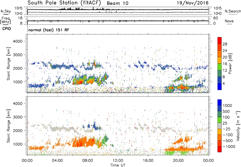Image resolution: width=241 pixels, height=167 pixels.
Task: Click the blue 4–8 dB Power colorbar segment
Action: [x=220, y=80]
